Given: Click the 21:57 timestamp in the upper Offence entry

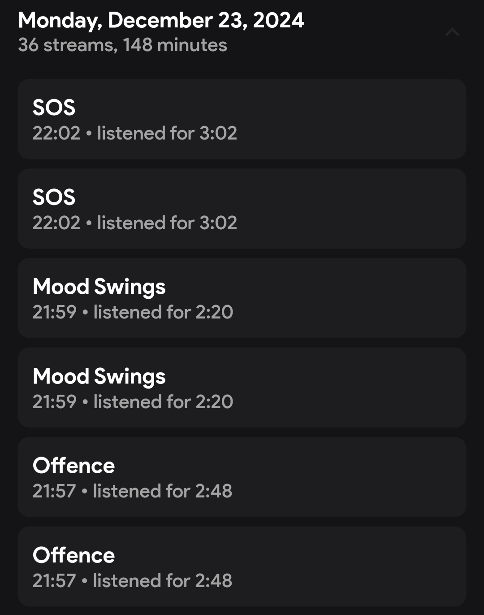Looking at the screenshot, I should click(x=54, y=491).
